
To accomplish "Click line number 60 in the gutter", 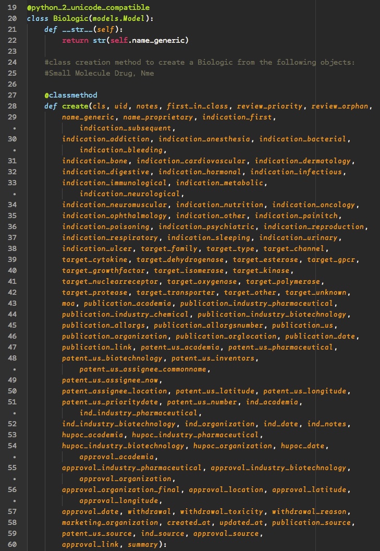I will (x=12, y=544).
